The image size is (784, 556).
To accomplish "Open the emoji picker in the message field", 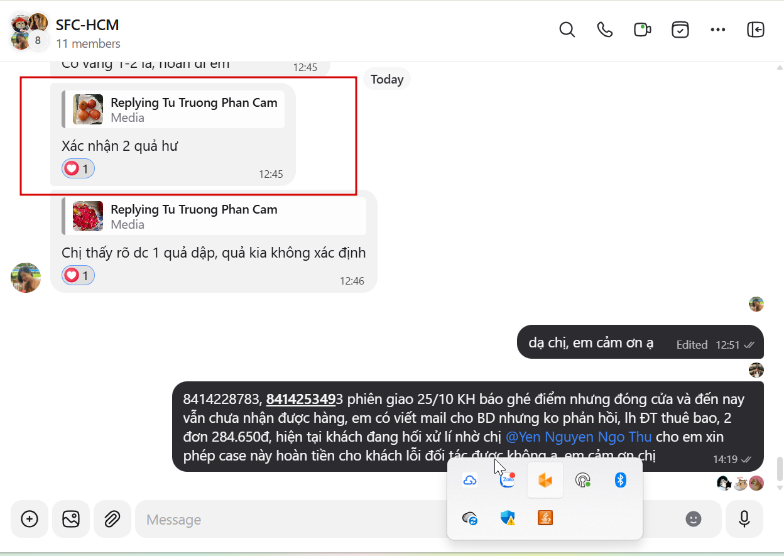I will [694, 519].
